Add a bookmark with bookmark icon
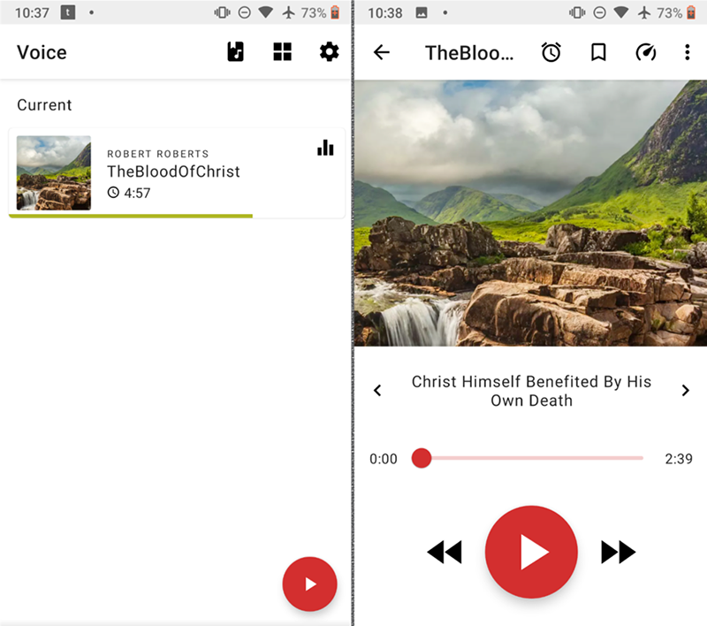This screenshot has width=707, height=626. 598,52
